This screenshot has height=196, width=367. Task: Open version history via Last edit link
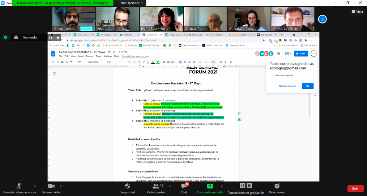tap(135, 56)
